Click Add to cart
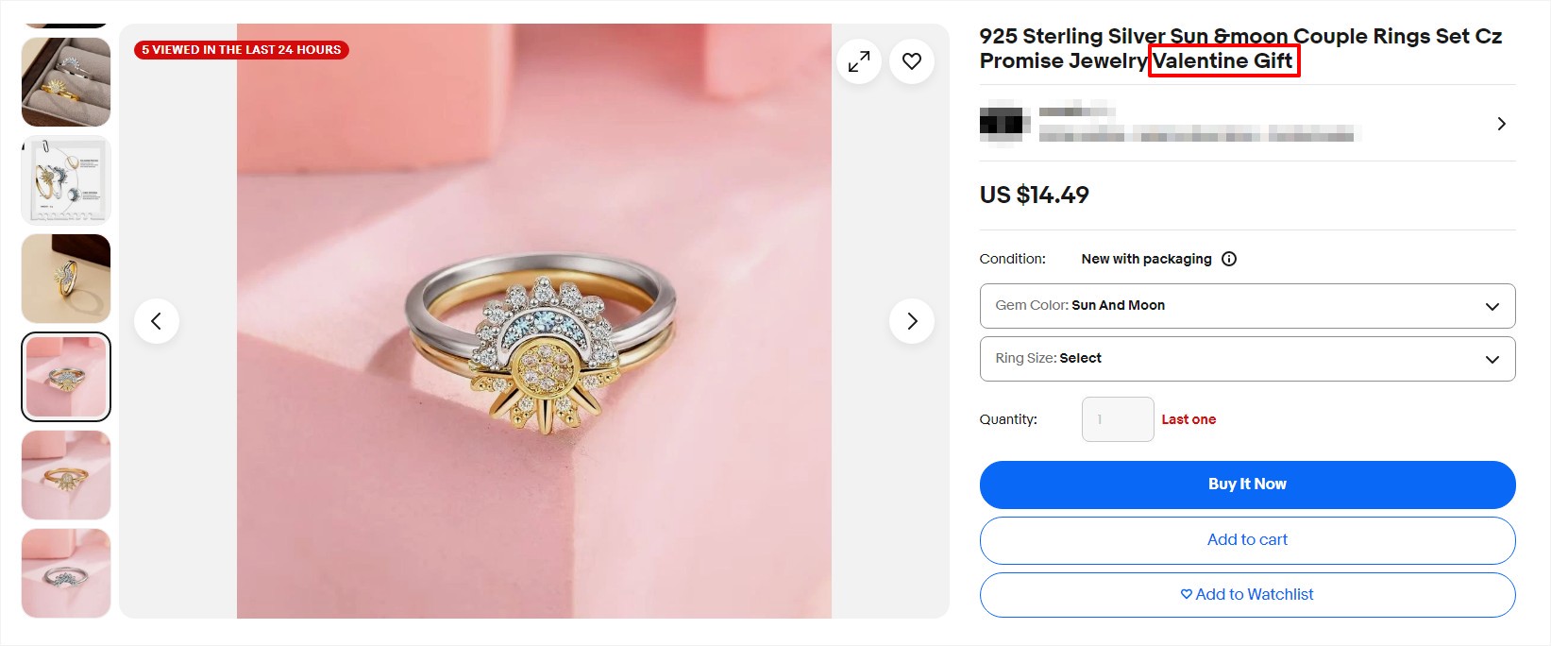This screenshot has height=646, width=1551. [x=1247, y=539]
